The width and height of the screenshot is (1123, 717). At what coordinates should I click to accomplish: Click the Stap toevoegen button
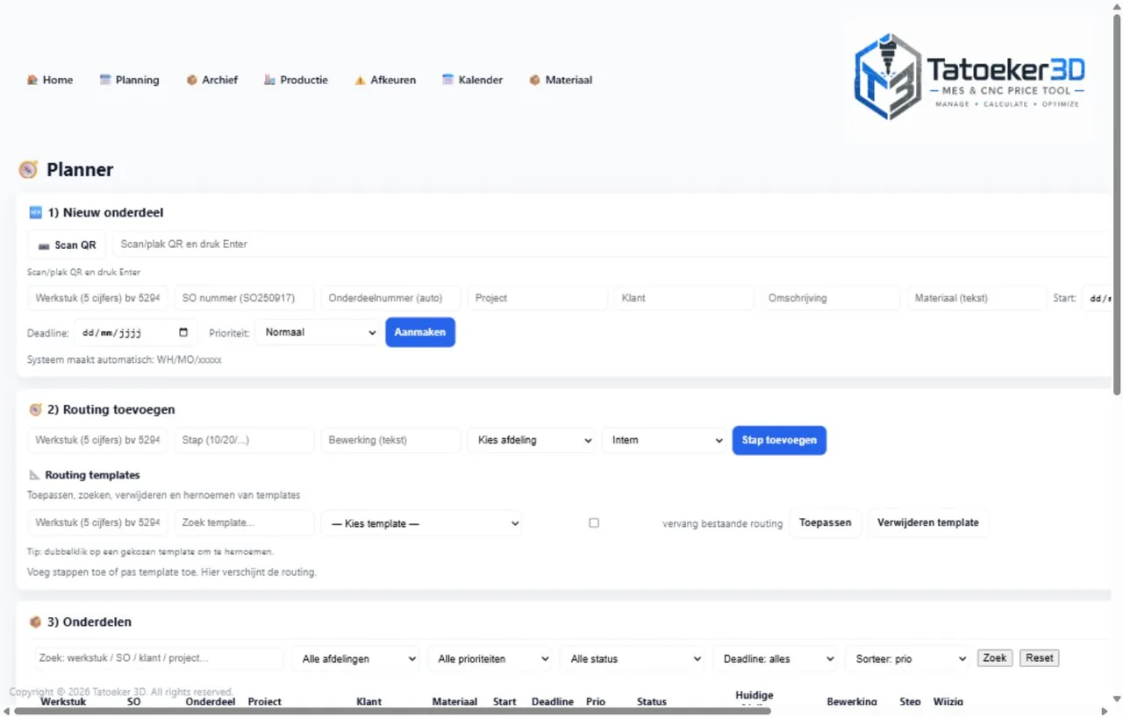(x=779, y=440)
